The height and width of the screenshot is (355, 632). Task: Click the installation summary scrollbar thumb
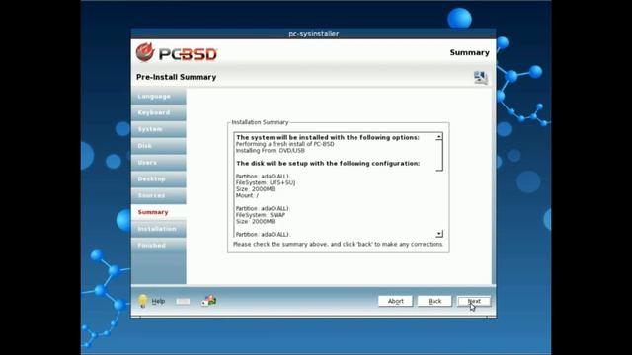pos(439,156)
